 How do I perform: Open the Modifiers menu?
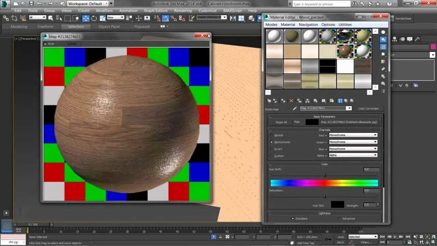coord(104,11)
